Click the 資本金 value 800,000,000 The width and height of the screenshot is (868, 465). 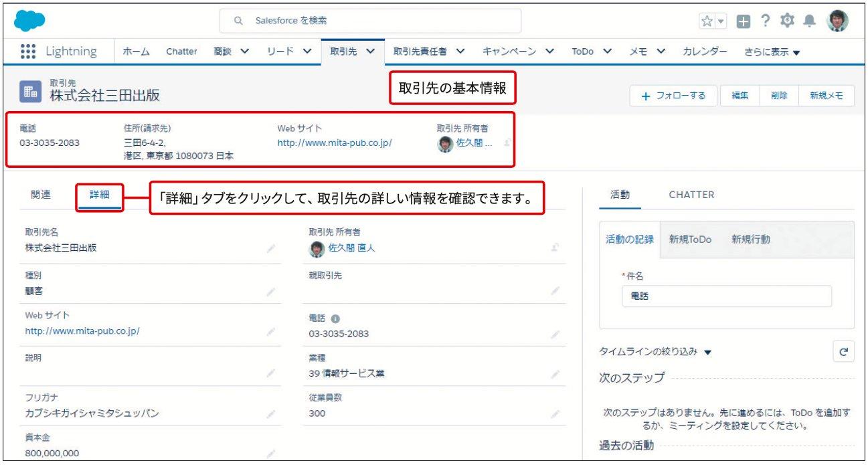(52, 454)
